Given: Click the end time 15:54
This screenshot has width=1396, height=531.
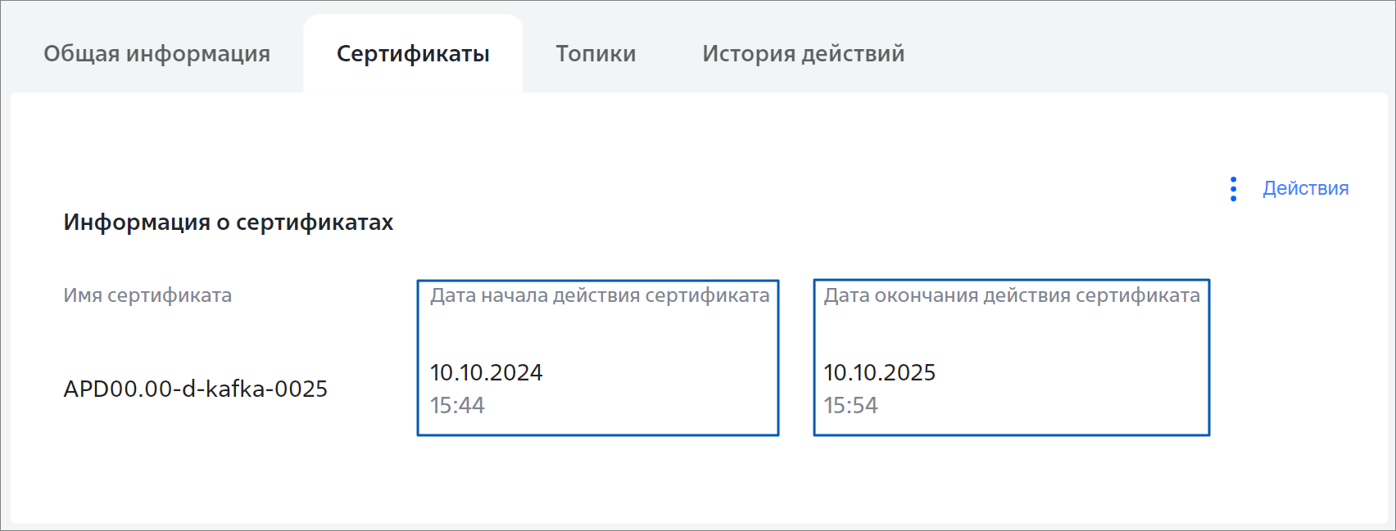Looking at the screenshot, I should (x=850, y=405).
